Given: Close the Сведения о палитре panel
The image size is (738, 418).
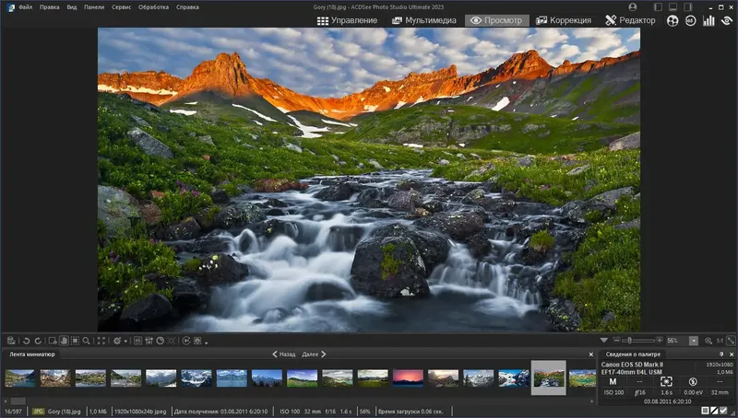Looking at the screenshot, I should 732,354.
